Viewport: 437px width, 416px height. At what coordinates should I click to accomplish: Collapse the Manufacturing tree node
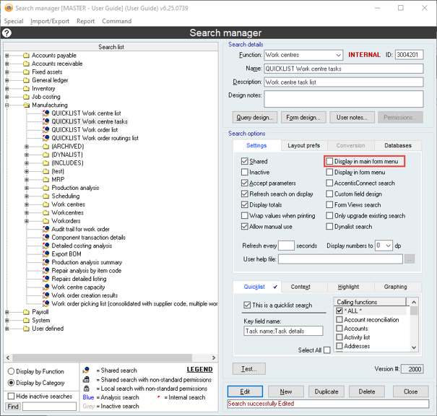click(x=7, y=105)
